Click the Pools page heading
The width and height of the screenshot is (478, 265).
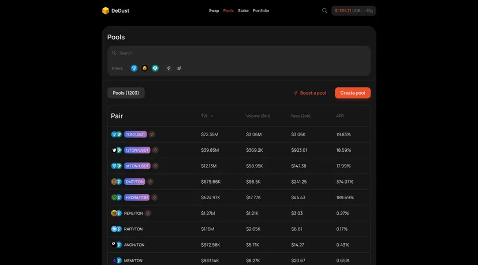[116, 37]
